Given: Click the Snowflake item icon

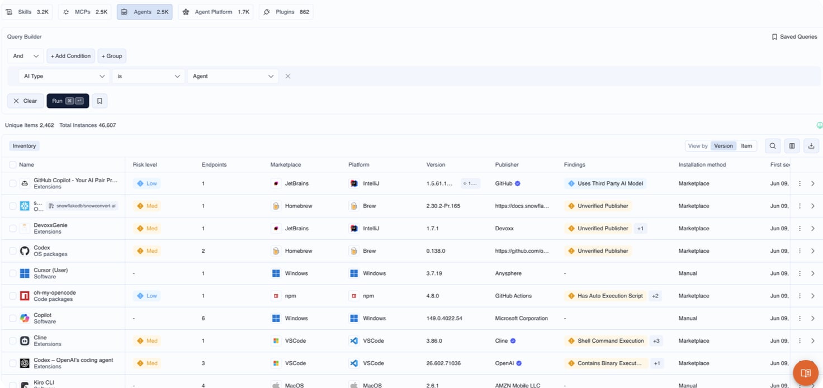Looking at the screenshot, I should click(x=25, y=206).
